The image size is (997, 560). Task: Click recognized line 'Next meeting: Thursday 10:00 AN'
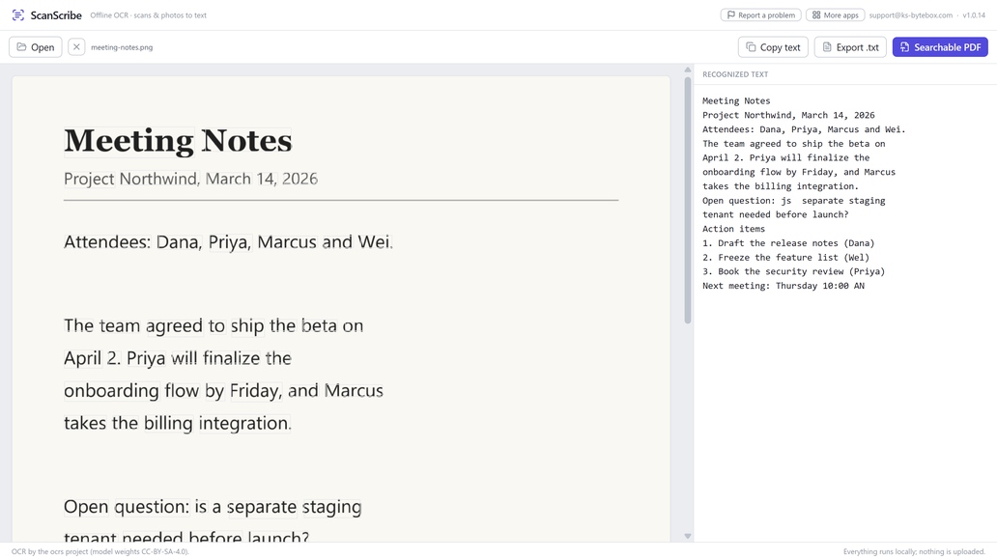[783, 286]
